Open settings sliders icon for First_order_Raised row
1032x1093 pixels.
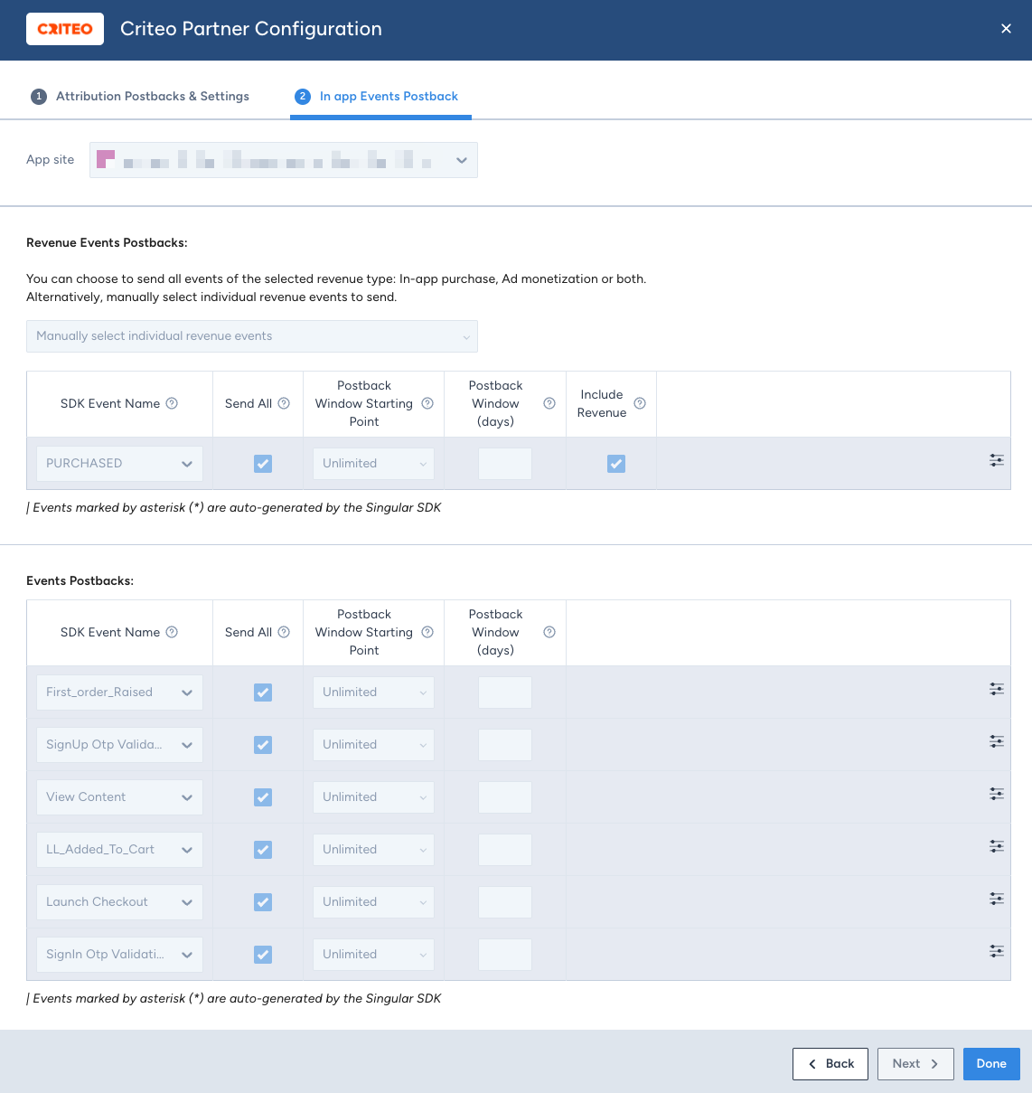997,690
